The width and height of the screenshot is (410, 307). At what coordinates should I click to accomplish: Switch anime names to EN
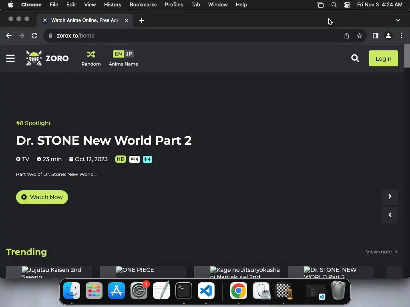118,54
